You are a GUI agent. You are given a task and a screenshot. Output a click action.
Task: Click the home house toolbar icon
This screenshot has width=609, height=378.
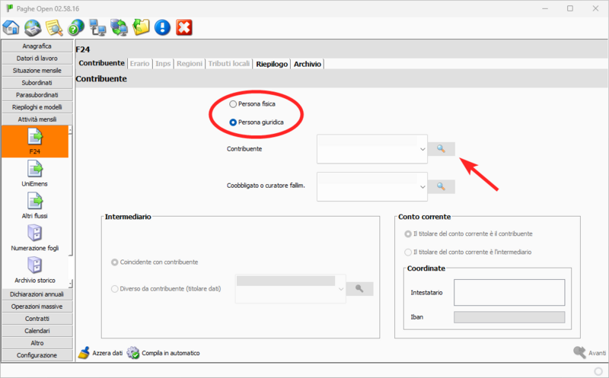click(x=11, y=28)
